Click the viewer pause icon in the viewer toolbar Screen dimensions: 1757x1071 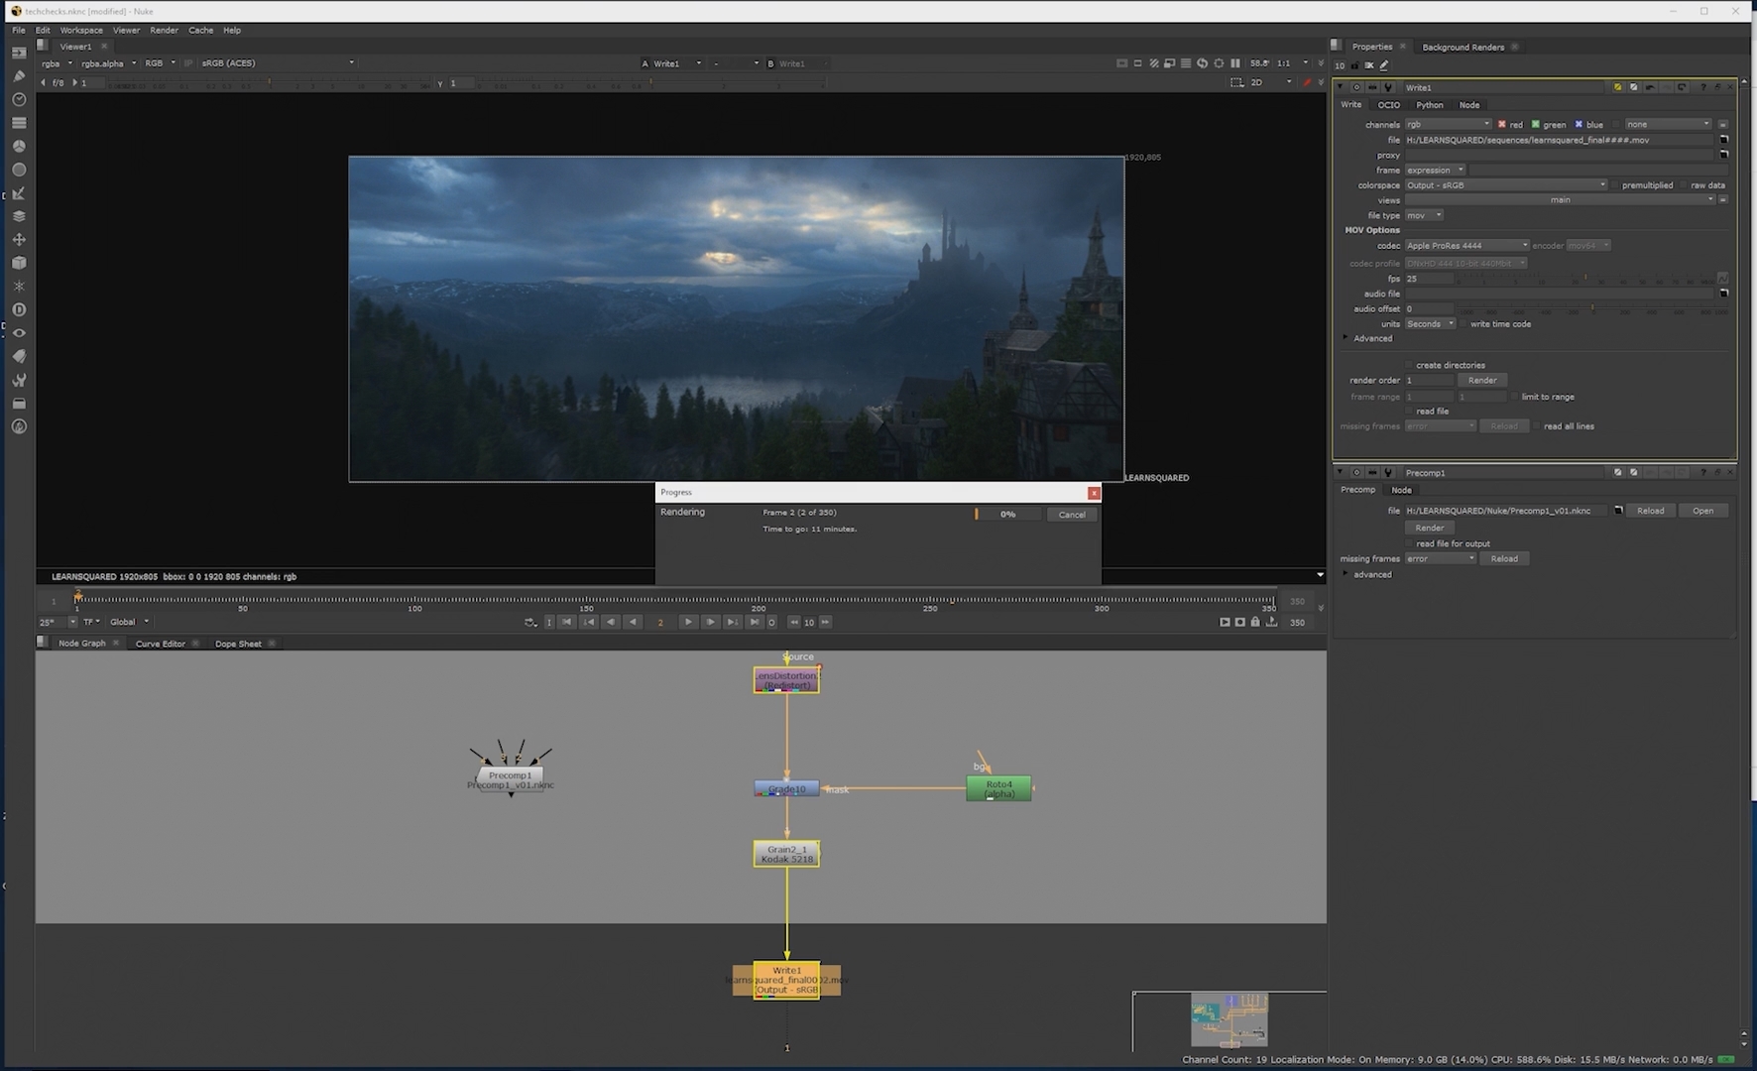[x=1235, y=63]
